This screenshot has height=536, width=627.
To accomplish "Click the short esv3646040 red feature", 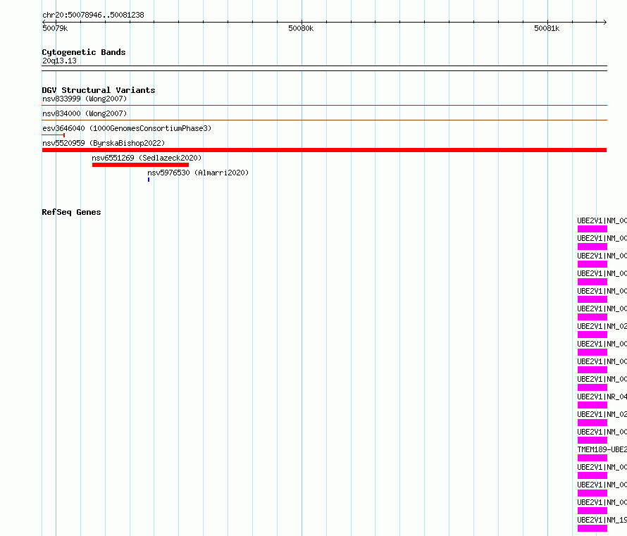I will [53, 135].
